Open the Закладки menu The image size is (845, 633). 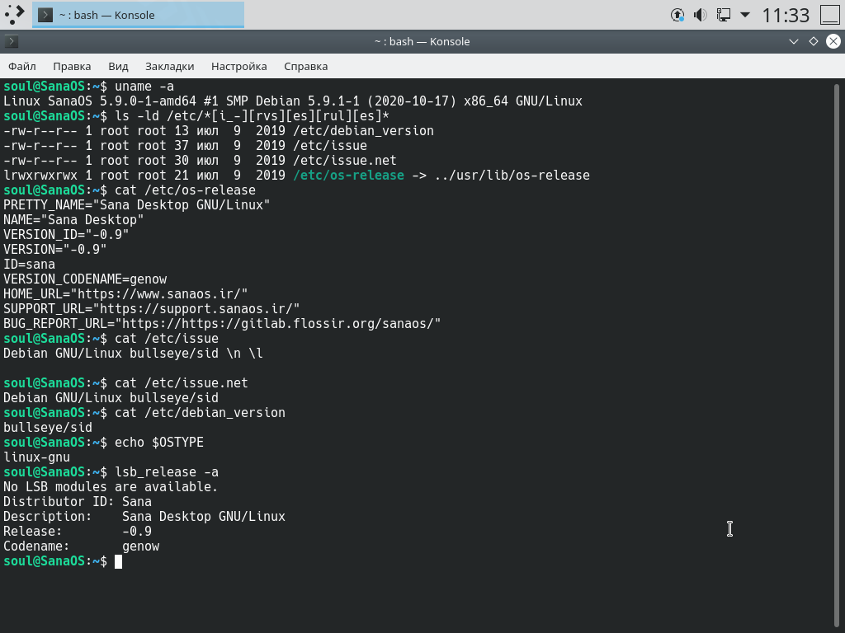pyautogui.click(x=170, y=66)
